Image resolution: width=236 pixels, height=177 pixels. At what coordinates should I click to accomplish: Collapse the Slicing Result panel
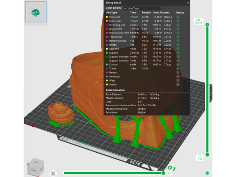(x=188, y=3)
